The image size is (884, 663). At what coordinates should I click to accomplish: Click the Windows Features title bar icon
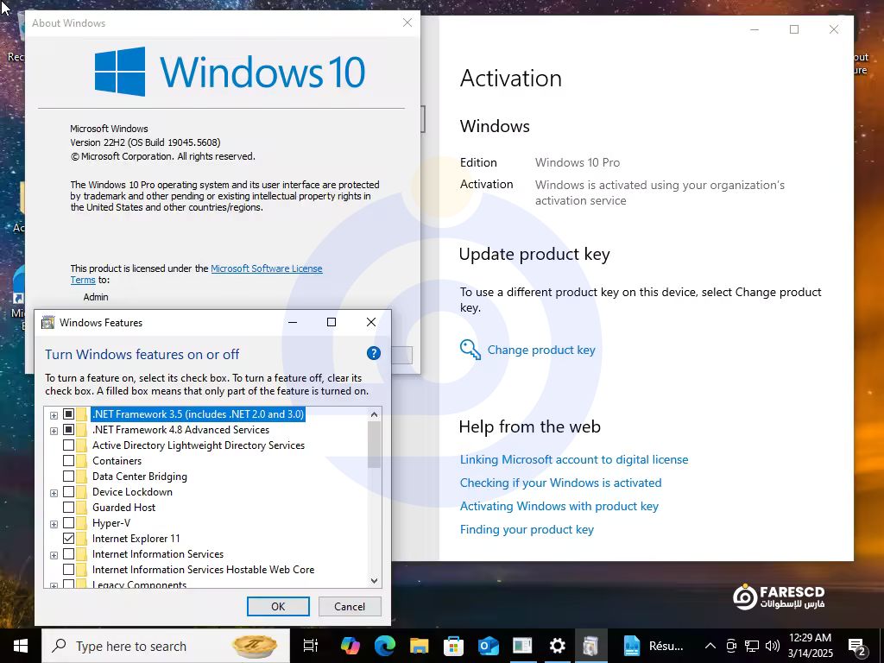[48, 323]
